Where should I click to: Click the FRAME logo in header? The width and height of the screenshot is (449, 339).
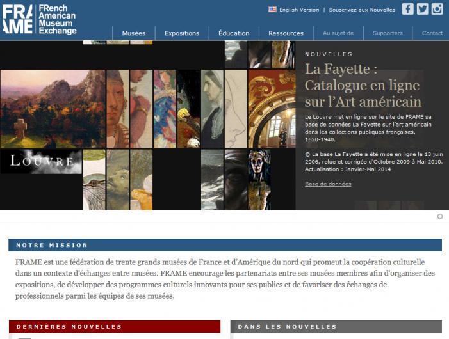click(40, 19)
